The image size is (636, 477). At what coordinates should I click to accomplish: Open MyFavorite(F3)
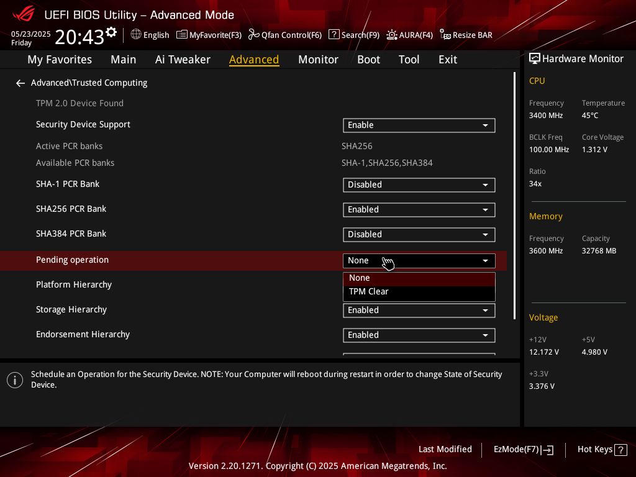coord(209,35)
